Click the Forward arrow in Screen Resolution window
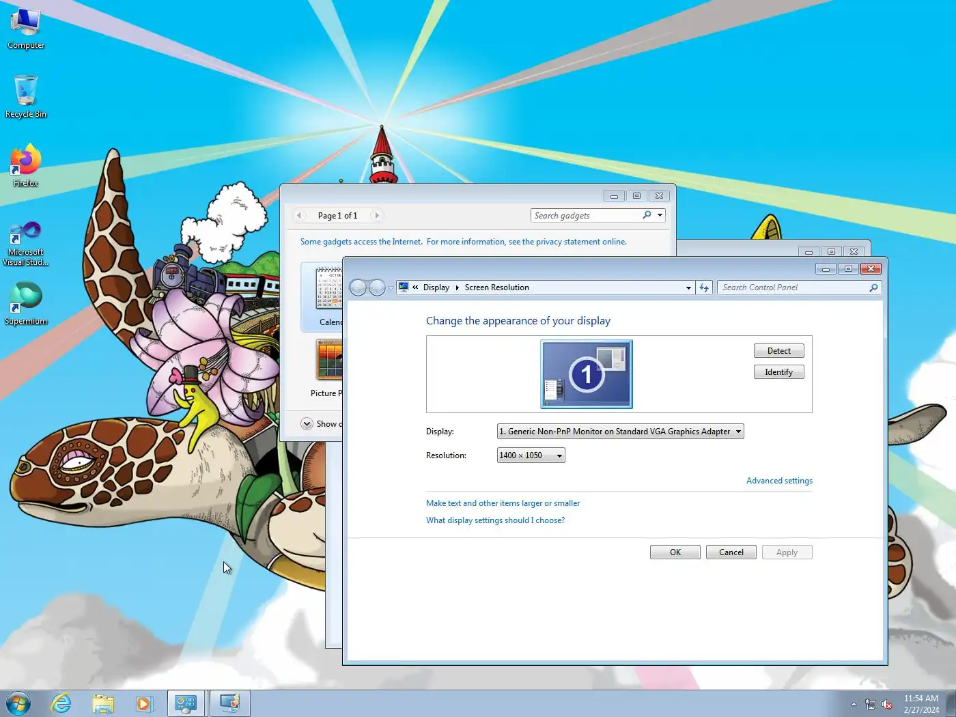The width and height of the screenshot is (956, 717). [x=377, y=287]
